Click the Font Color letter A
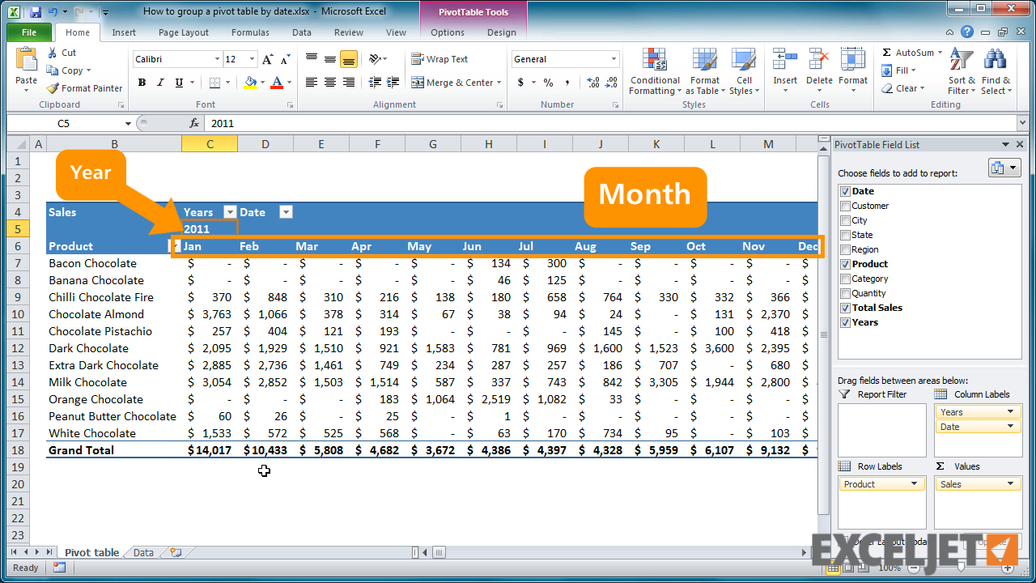The height and width of the screenshot is (583, 1036). (278, 83)
